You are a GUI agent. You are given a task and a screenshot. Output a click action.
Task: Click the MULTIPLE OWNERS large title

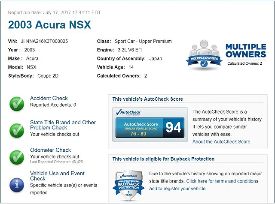point(246,51)
